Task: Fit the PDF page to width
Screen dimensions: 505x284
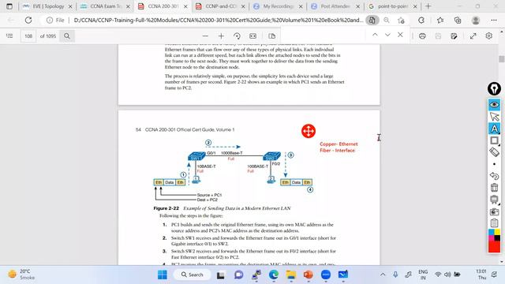Action: (252, 36)
